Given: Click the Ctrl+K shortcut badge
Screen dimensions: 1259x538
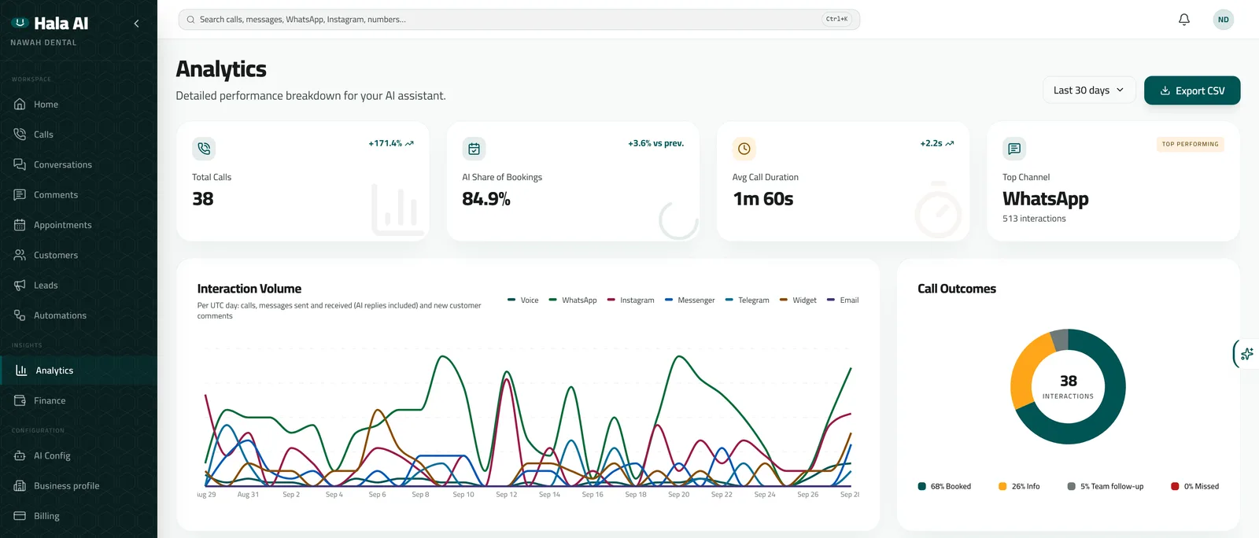Looking at the screenshot, I should coord(836,19).
